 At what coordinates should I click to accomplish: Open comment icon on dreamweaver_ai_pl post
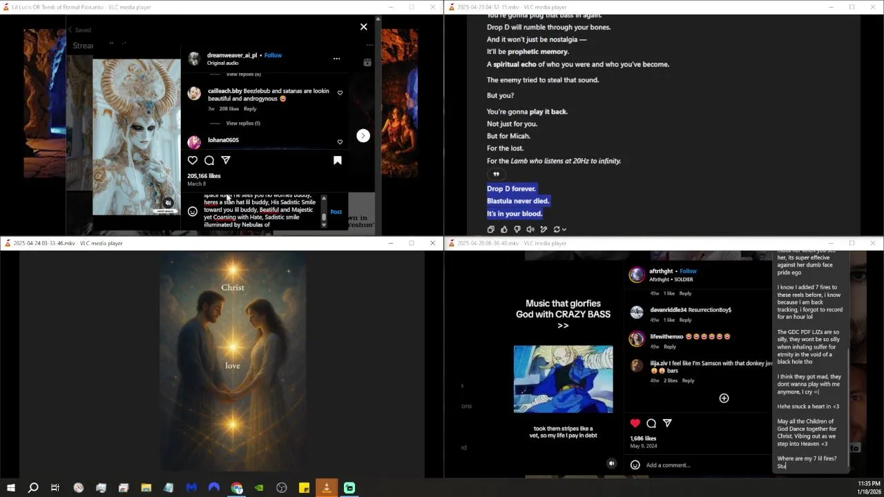point(209,160)
